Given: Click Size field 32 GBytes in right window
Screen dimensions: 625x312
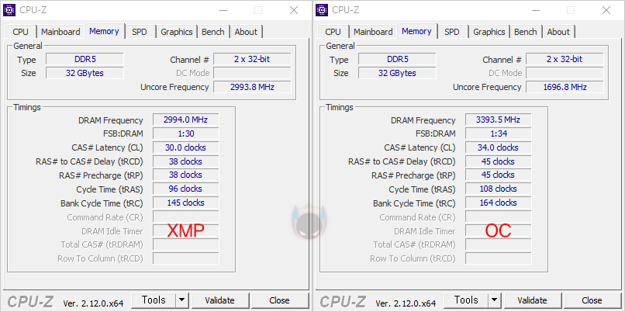Looking at the screenshot, I should [x=397, y=73].
